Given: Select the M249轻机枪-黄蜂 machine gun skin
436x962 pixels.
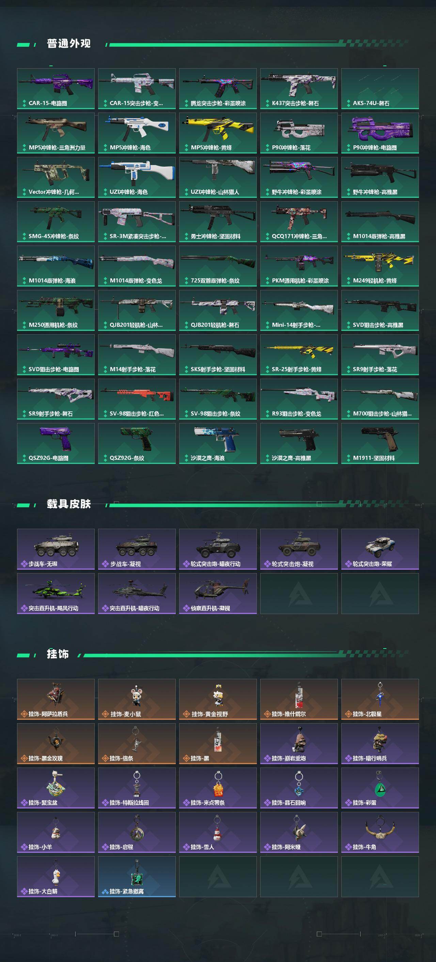Looking at the screenshot, I should tap(380, 266).
